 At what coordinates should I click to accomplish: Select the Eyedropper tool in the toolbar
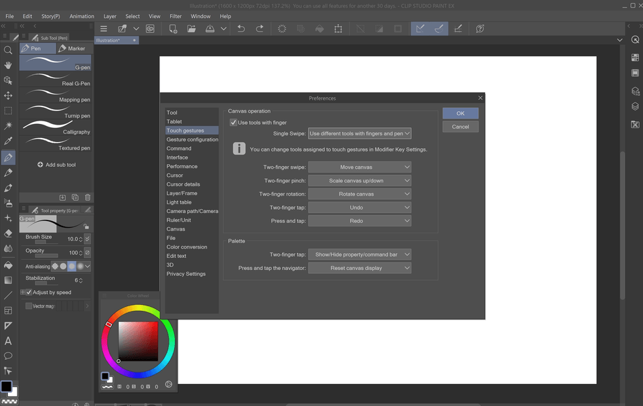click(x=8, y=141)
